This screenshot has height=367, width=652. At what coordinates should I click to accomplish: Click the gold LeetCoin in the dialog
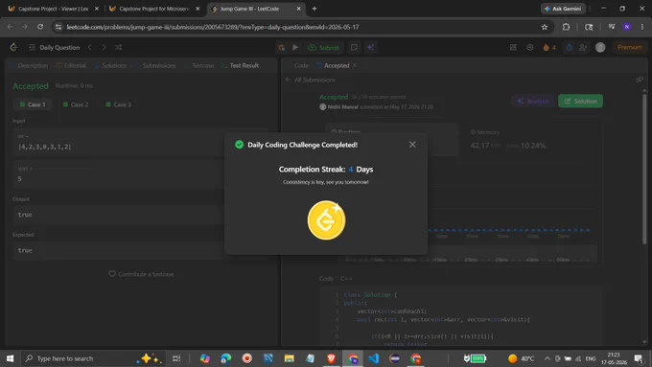pyautogui.click(x=326, y=220)
